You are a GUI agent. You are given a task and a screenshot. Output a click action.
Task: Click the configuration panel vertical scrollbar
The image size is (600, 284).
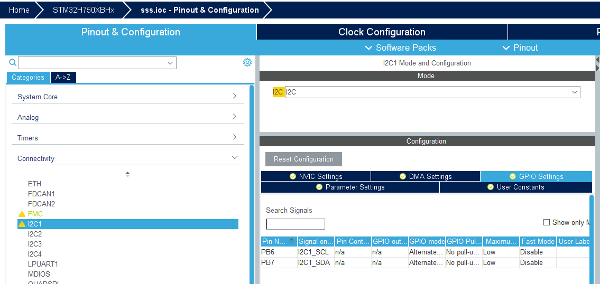click(592, 239)
